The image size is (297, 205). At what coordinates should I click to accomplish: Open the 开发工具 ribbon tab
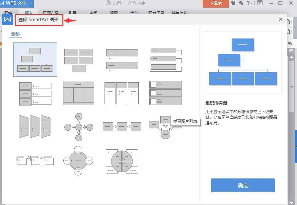(x=156, y=12)
